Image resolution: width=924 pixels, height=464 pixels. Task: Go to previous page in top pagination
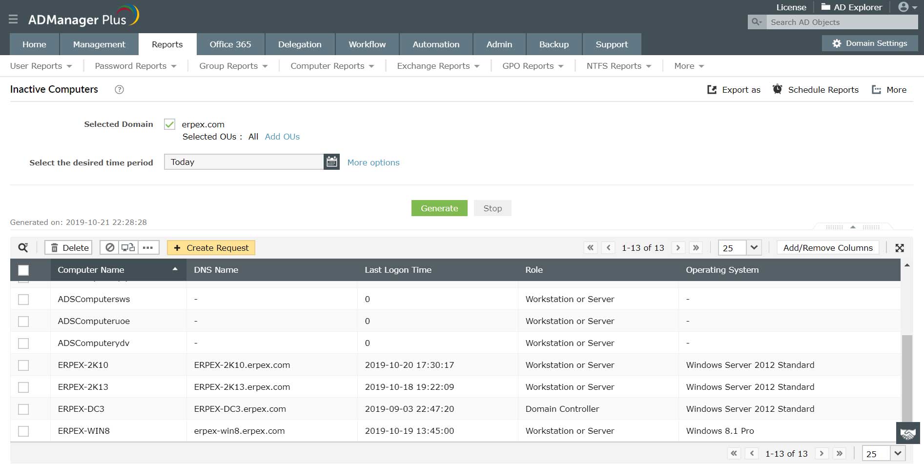point(608,248)
